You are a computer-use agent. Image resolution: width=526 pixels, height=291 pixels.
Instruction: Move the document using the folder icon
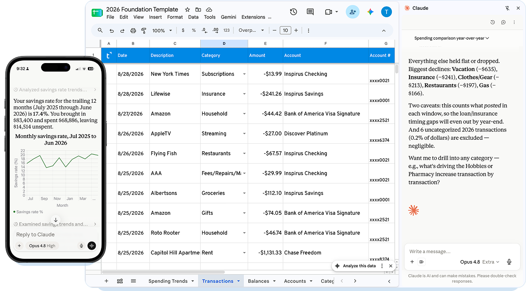click(x=198, y=10)
